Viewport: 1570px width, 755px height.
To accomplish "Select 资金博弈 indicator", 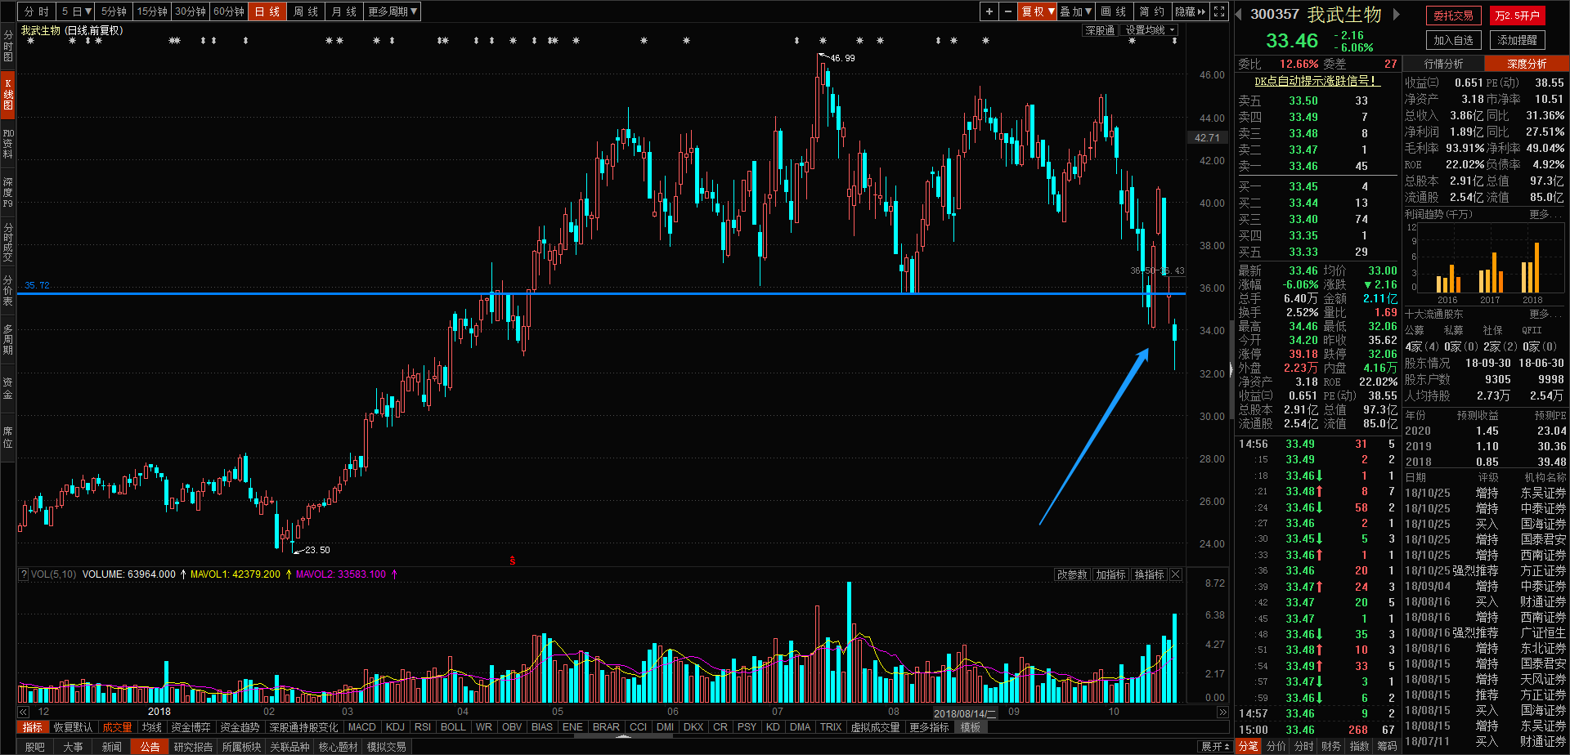I will point(191,727).
